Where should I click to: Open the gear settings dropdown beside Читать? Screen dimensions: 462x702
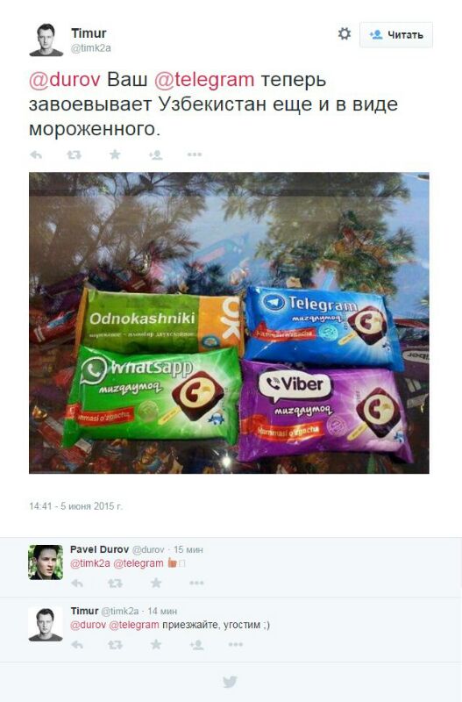click(344, 34)
